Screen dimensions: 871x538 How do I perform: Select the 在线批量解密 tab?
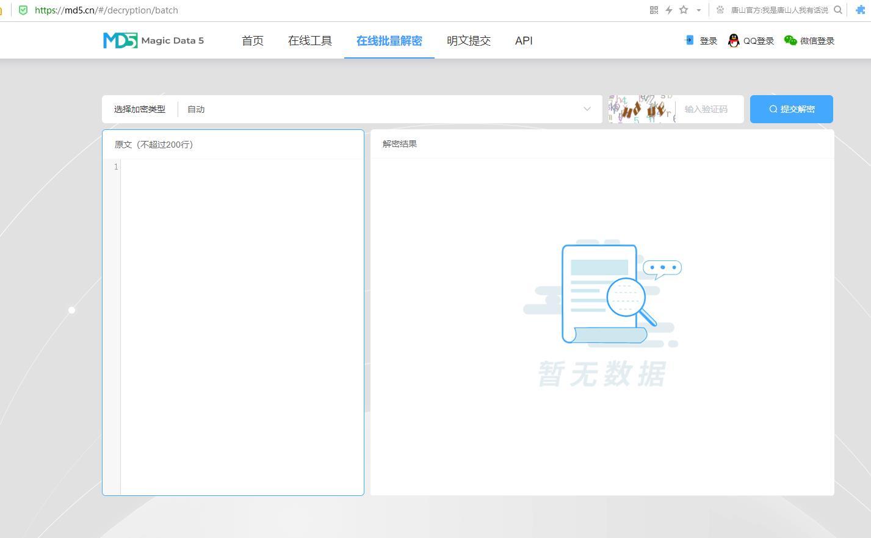tap(389, 41)
